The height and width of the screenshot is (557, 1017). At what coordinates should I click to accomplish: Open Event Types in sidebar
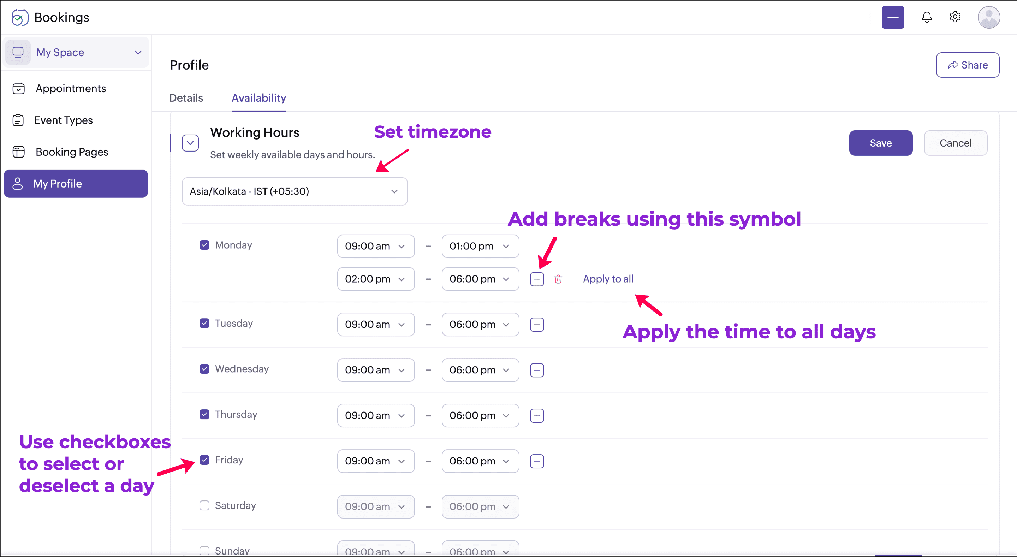pos(63,120)
